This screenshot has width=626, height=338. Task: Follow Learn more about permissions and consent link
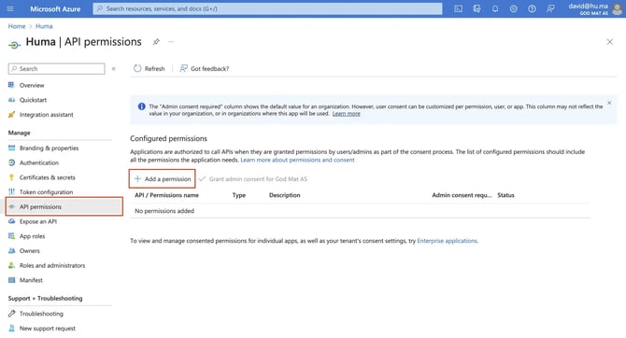[297, 160]
